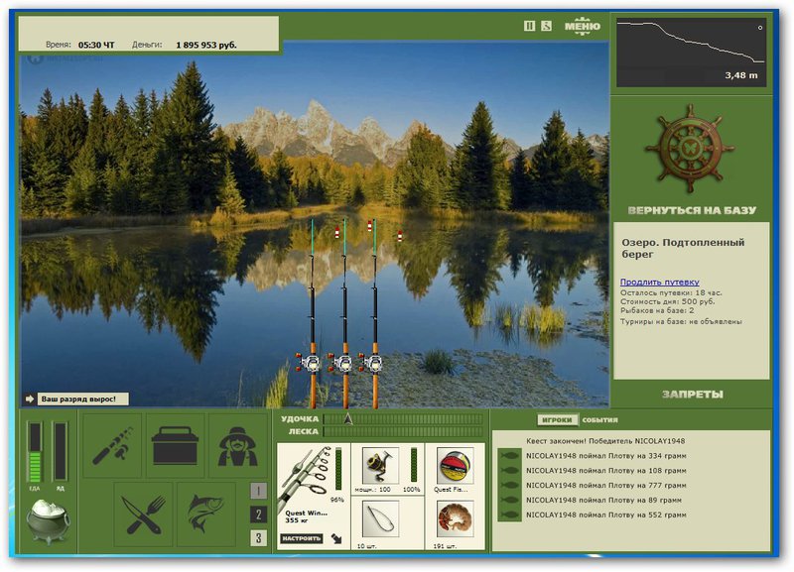Select the Quest Win rod thumbnail
Image resolution: width=794 pixels, height=572 pixels.
point(304,478)
